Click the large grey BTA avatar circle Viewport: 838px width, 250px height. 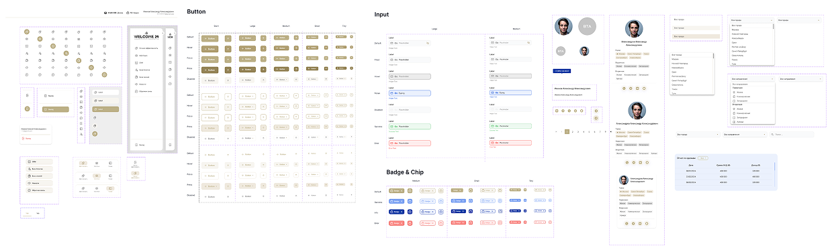tap(588, 26)
